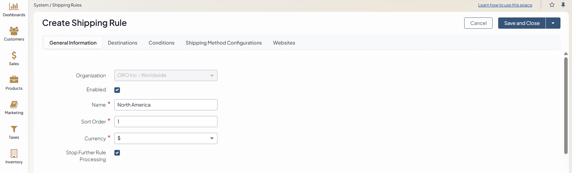Uncheck the Enabled checkbox
This screenshot has height=173, width=572.
tap(117, 90)
